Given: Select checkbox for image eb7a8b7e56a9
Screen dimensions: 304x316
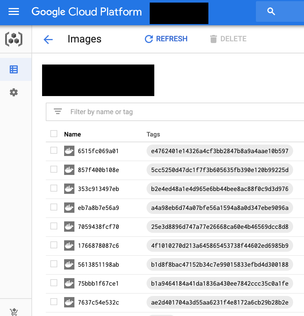Looking at the screenshot, I should [x=54, y=207].
